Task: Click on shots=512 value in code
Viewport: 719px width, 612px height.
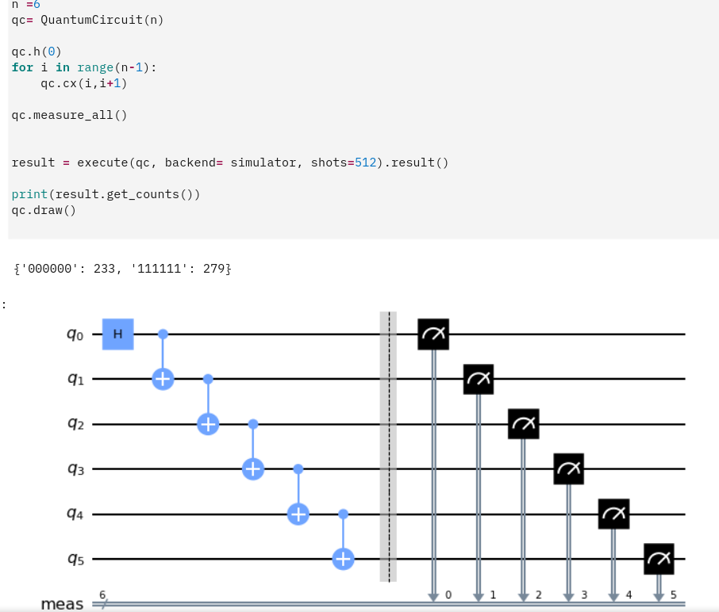Action: (x=344, y=163)
